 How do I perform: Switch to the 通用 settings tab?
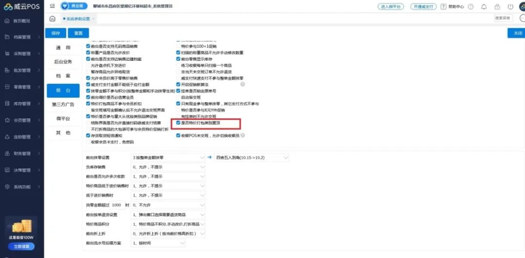[x=63, y=48]
